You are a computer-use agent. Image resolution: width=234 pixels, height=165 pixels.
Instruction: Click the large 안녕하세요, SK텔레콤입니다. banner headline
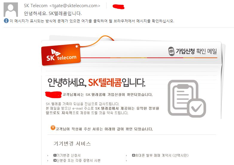tap(96, 82)
